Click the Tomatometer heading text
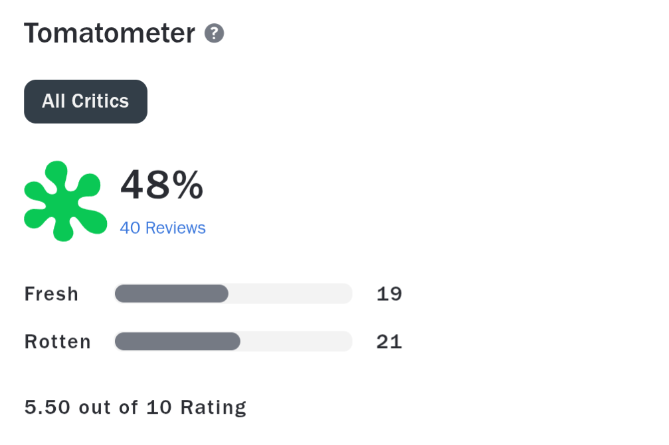The image size is (669, 445). [110, 33]
